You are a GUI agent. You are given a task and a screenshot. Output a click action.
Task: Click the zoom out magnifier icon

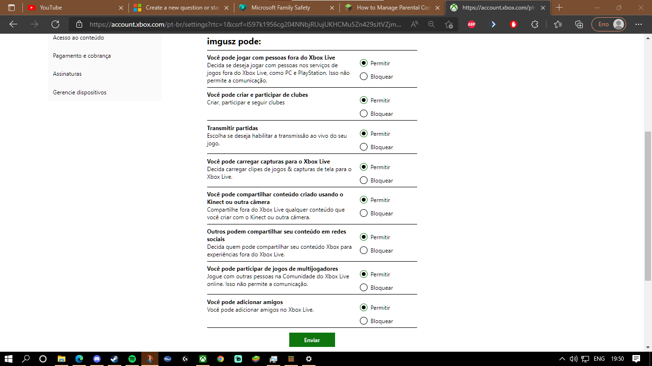pyautogui.click(x=431, y=24)
